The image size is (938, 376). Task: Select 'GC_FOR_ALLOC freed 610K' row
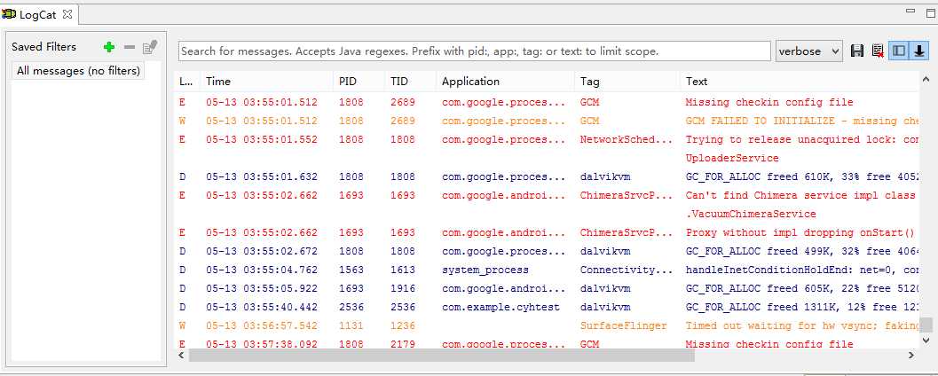click(547, 177)
